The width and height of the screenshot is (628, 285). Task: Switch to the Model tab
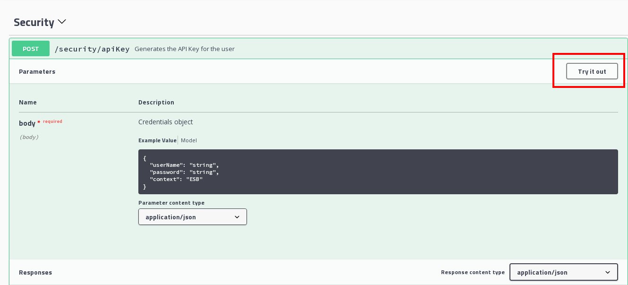coord(189,140)
